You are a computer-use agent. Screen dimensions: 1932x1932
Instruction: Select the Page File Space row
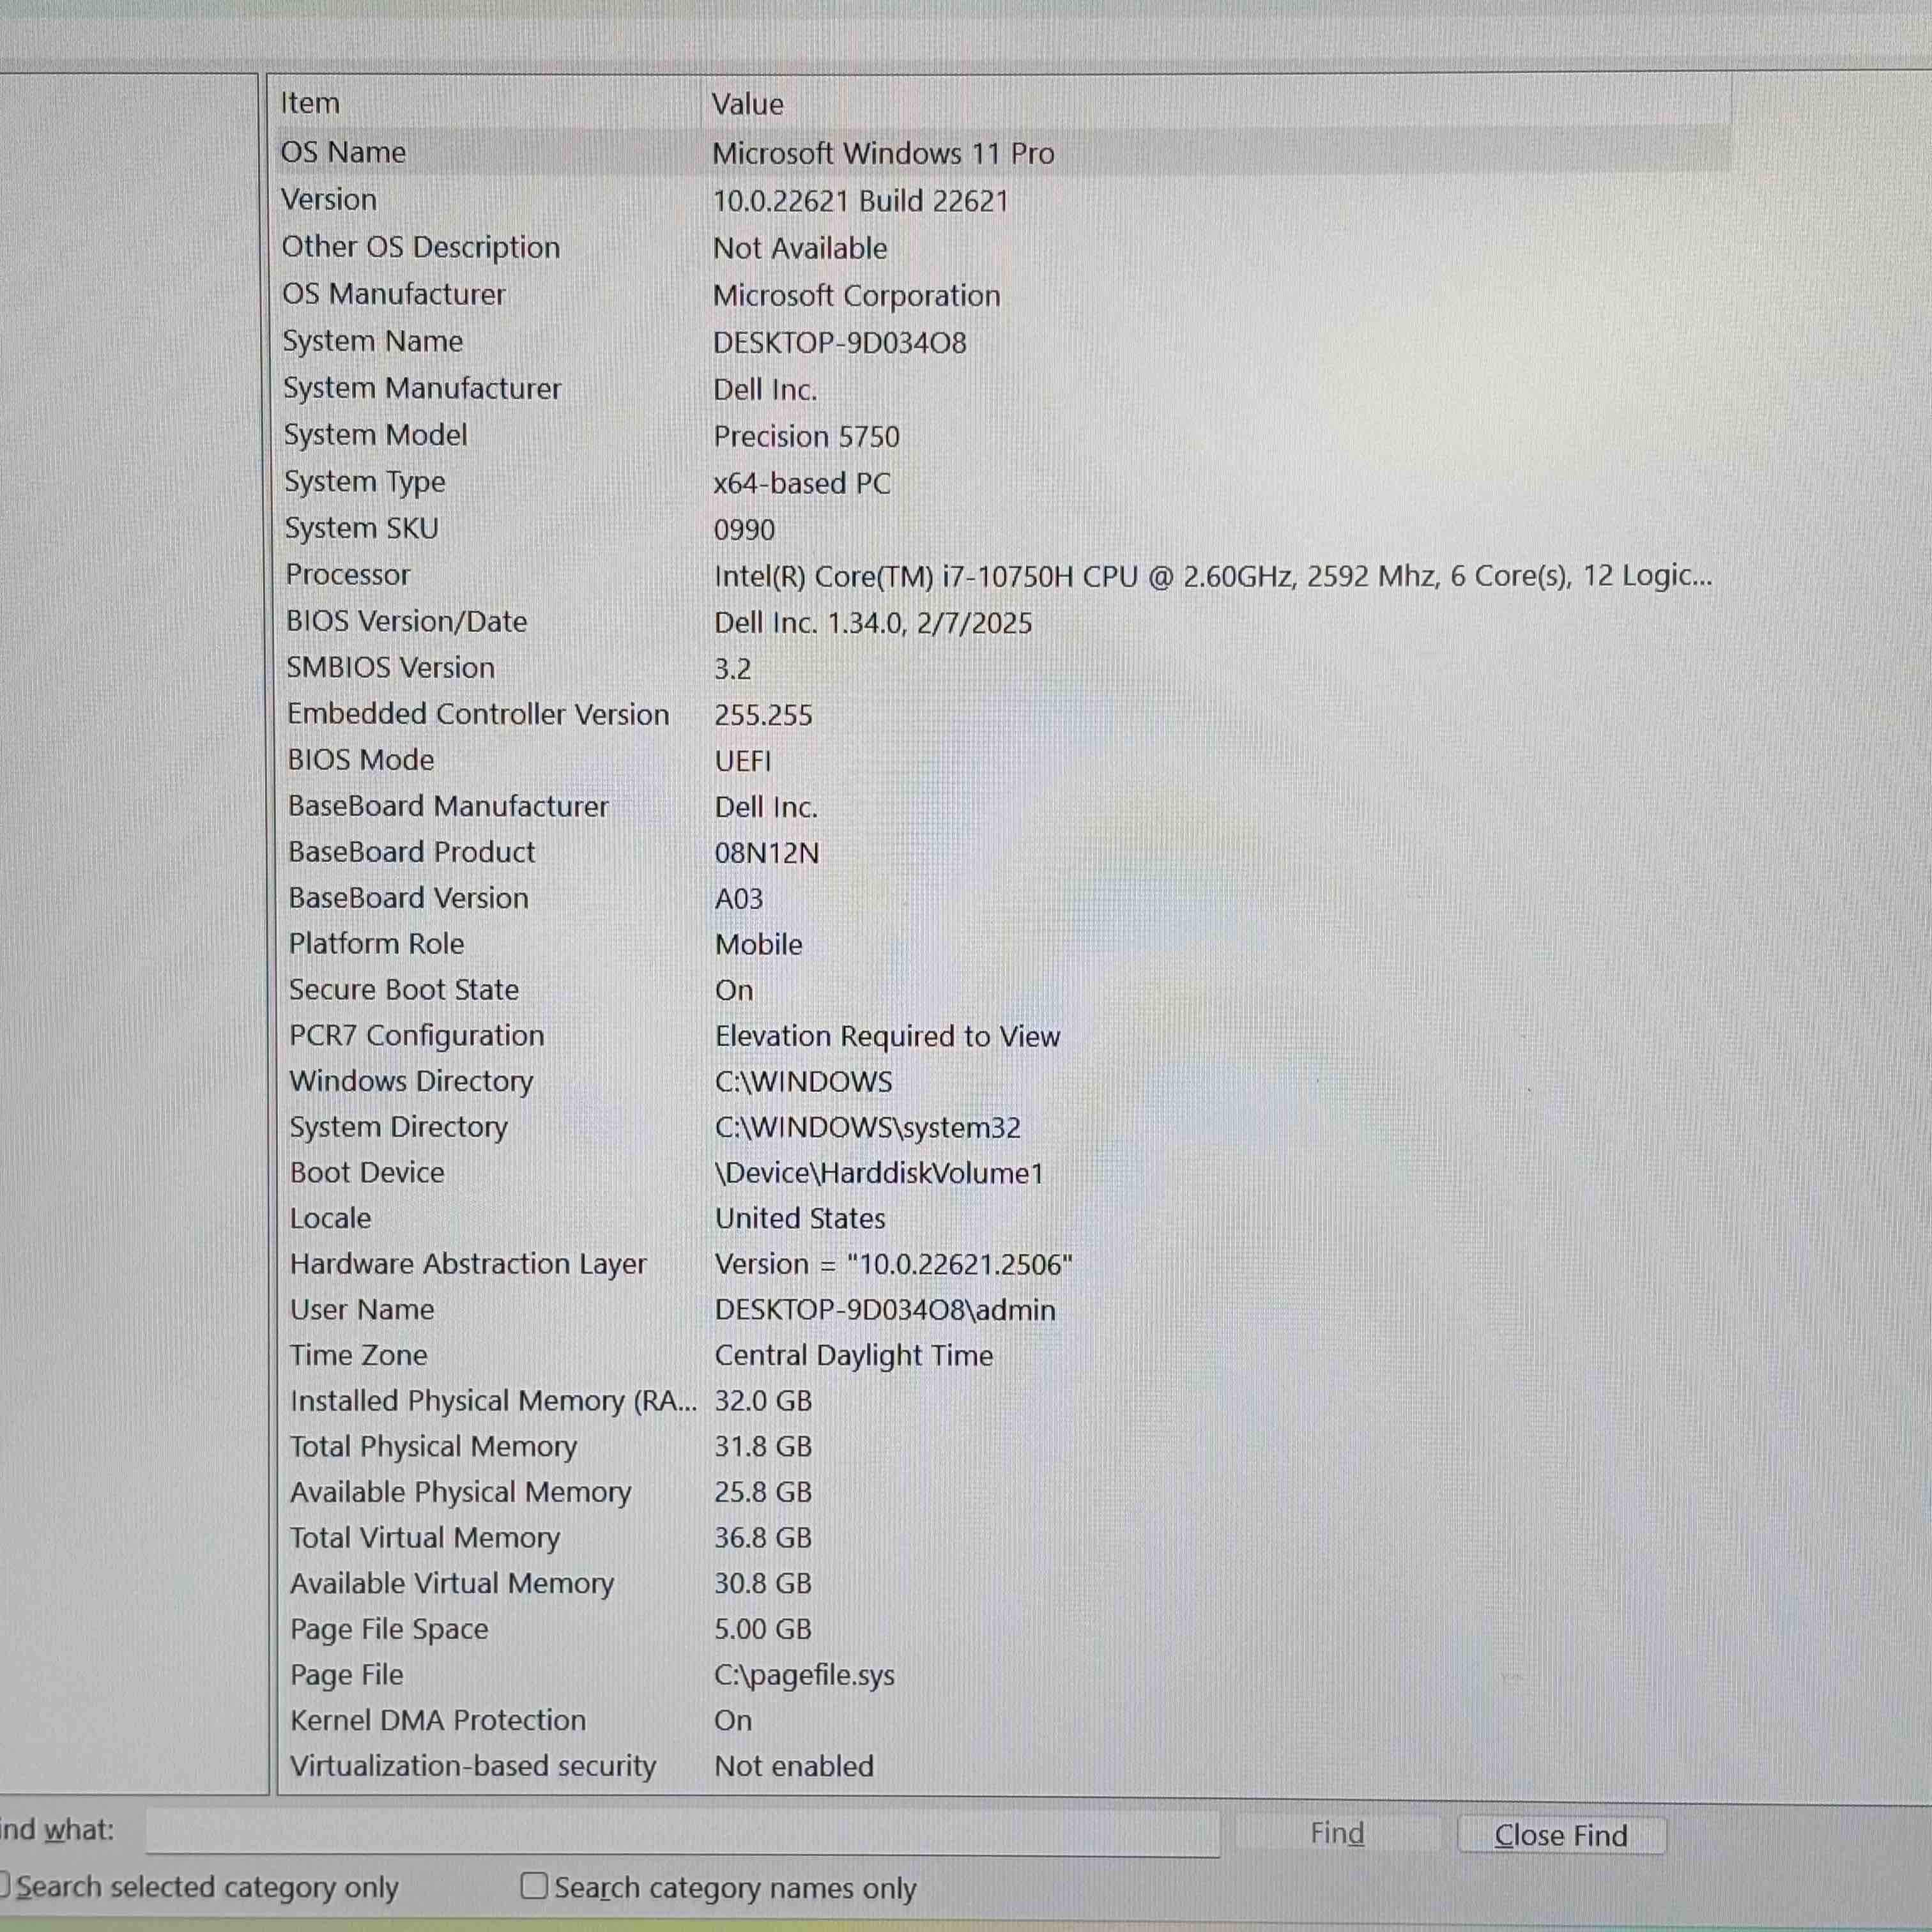(x=389, y=1629)
